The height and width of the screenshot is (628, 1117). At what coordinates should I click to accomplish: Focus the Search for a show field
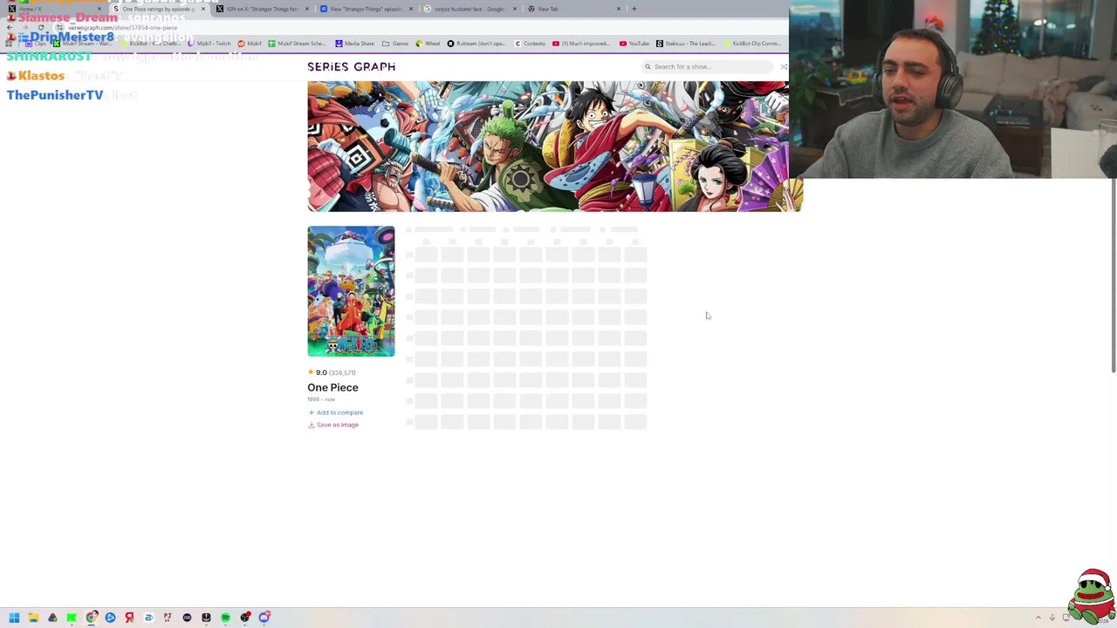709,66
